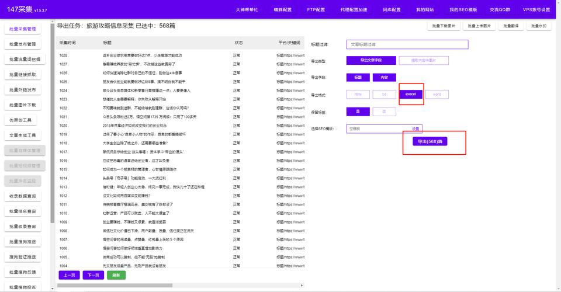Toggle the 内容 export field

tap(384, 77)
